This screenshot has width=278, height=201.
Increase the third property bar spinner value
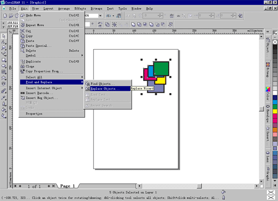234,14
